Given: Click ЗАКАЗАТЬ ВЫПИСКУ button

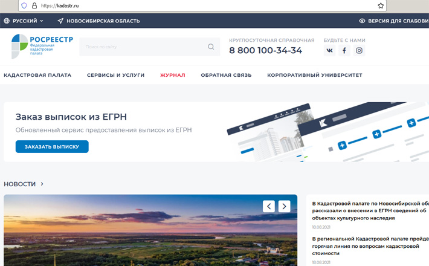Looking at the screenshot, I should 52,146.
